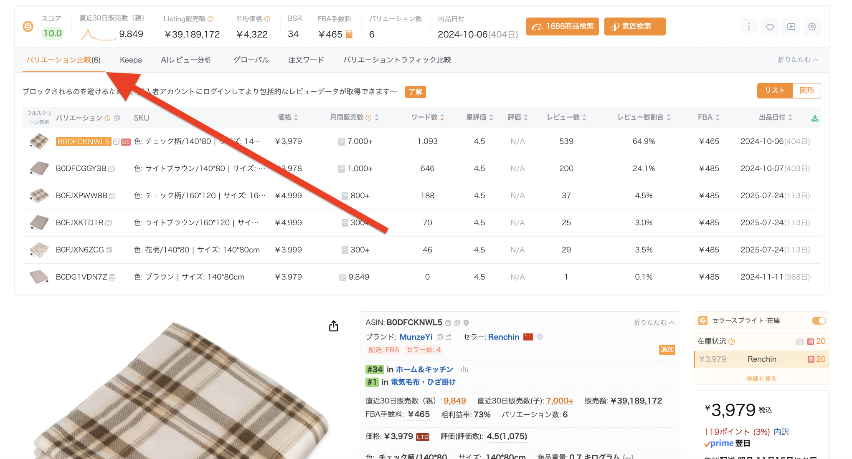Click the share icon above the product photo
852x459 pixels.
(x=333, y=326)
